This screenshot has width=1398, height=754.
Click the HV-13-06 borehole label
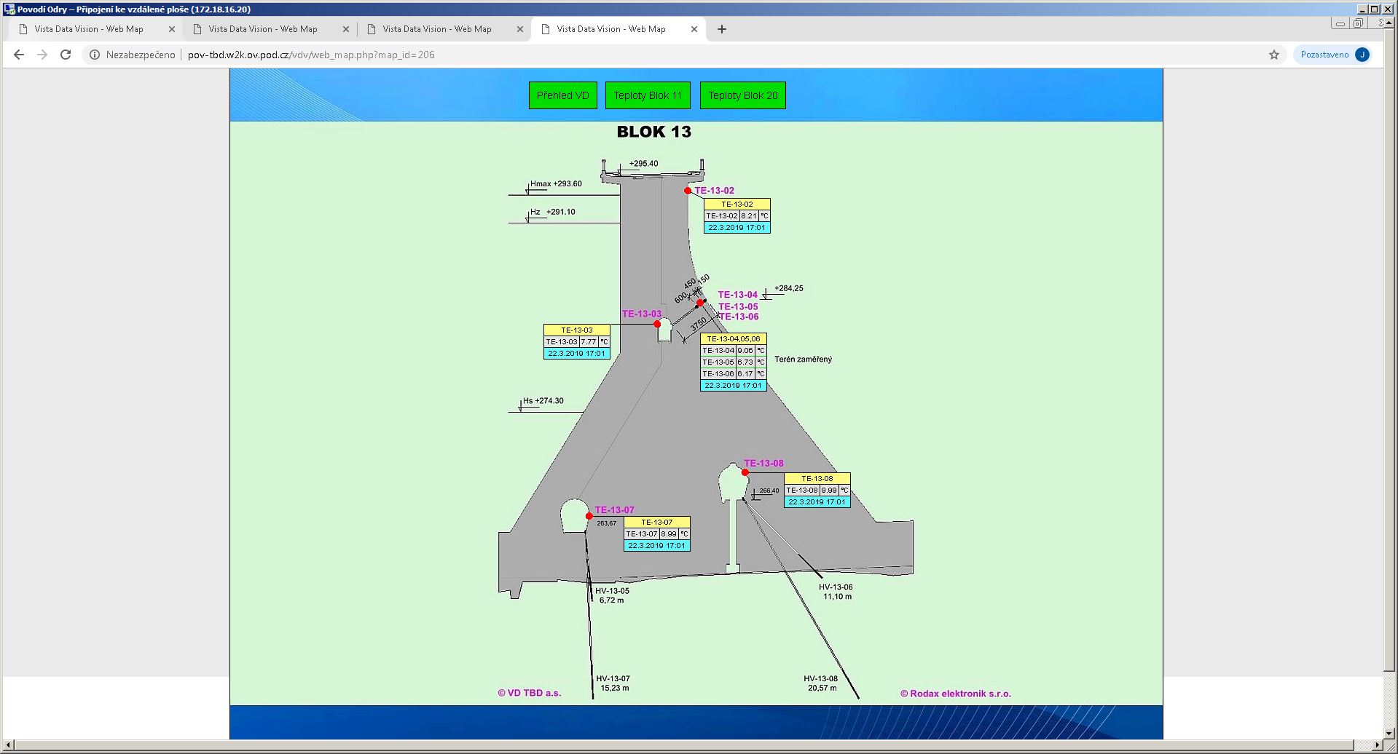[x=836, y=587]
